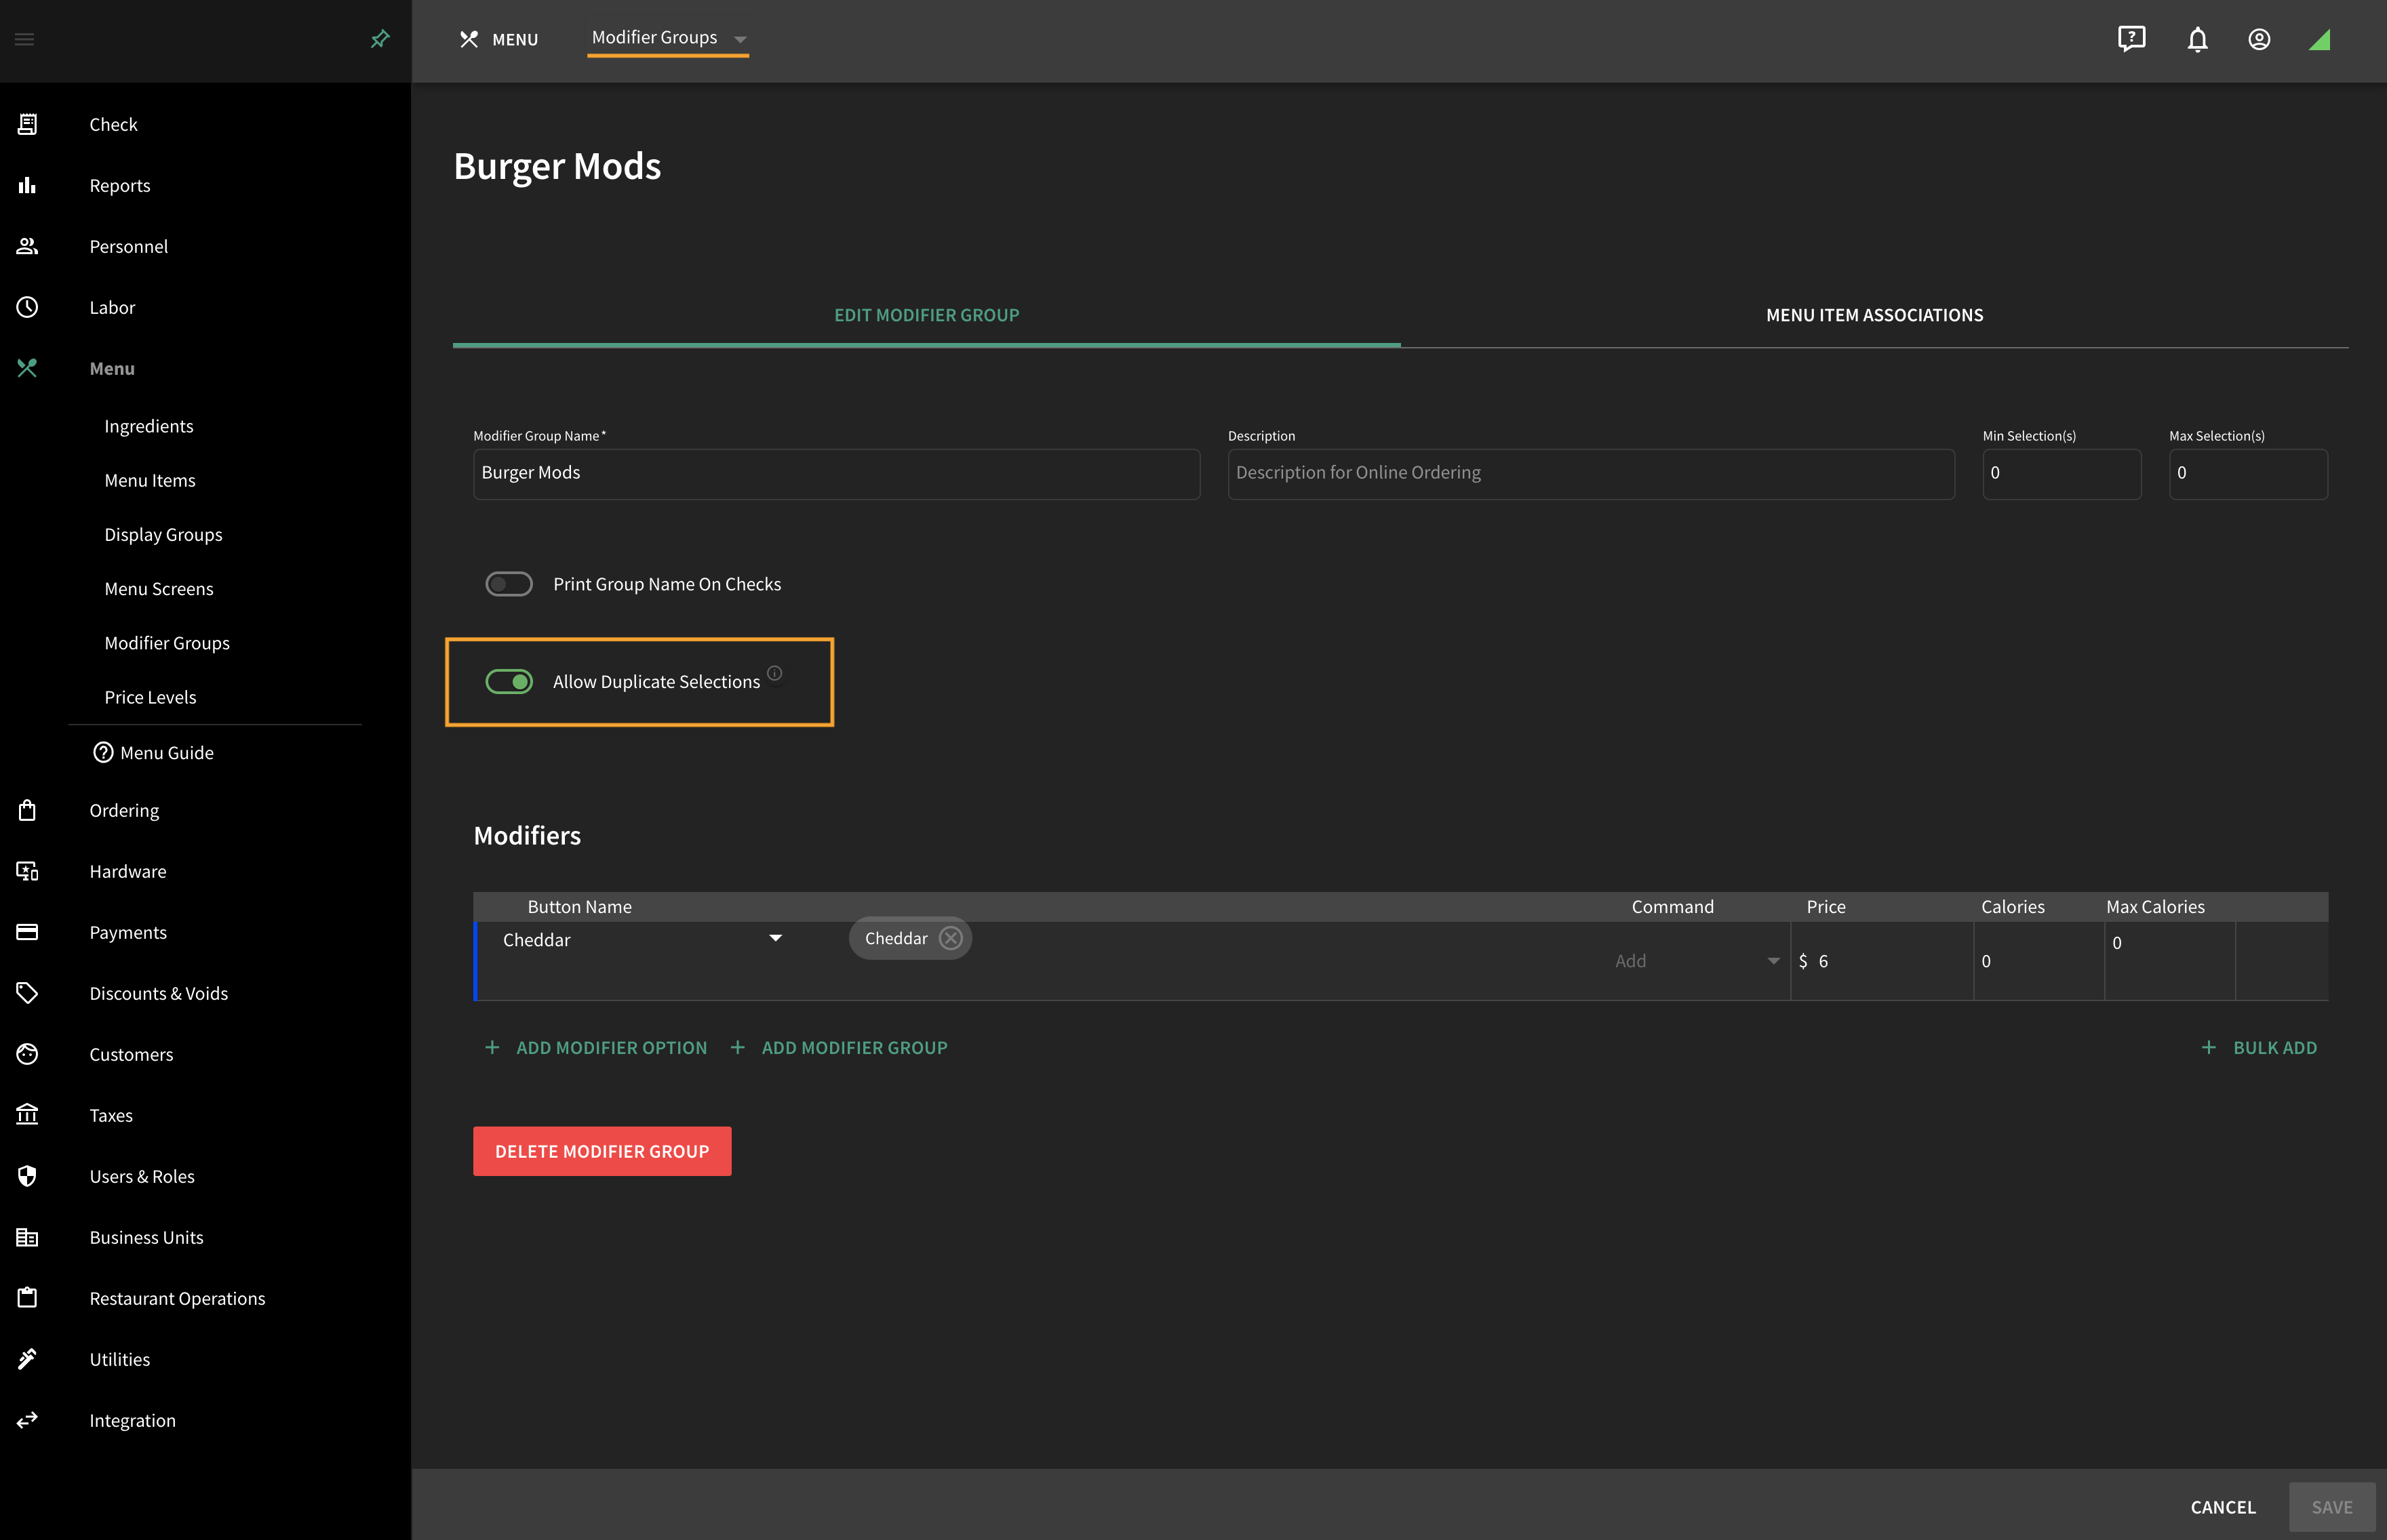Click the hamburger menu icon
This screenshot has width=2387, height=1540.
coord(25,39)
